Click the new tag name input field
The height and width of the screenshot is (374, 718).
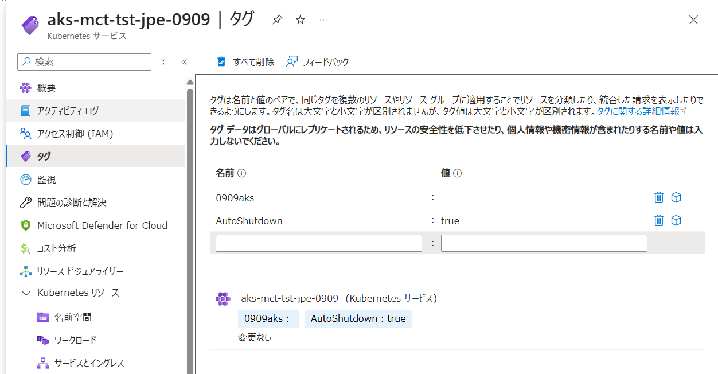coord(319,243)
